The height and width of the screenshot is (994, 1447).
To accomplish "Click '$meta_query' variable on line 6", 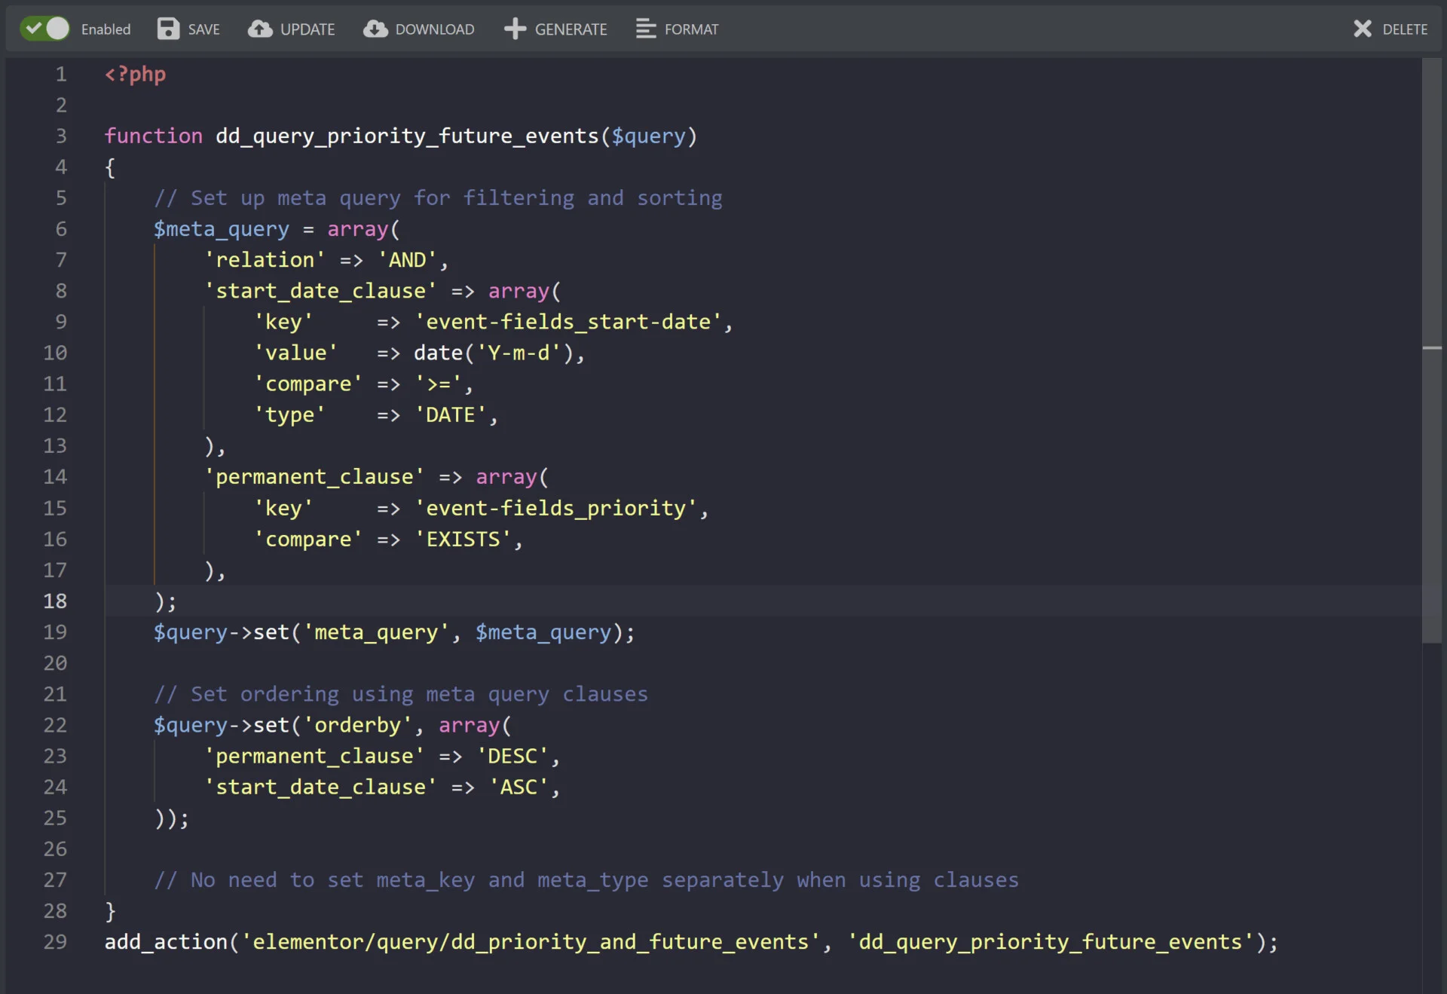I will (x=222, y=228).
